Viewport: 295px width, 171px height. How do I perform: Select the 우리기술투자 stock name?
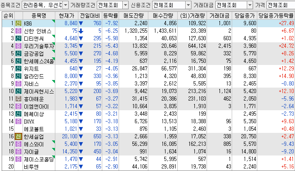click(x=39, y=46)
